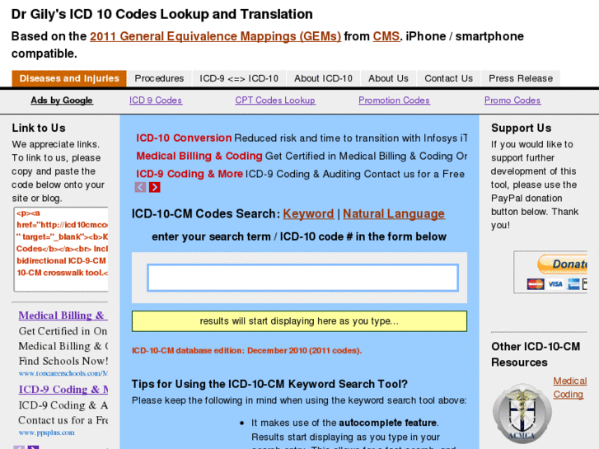Select the About ICD-10 tab
599x449 pixels.
click(323, 78)
